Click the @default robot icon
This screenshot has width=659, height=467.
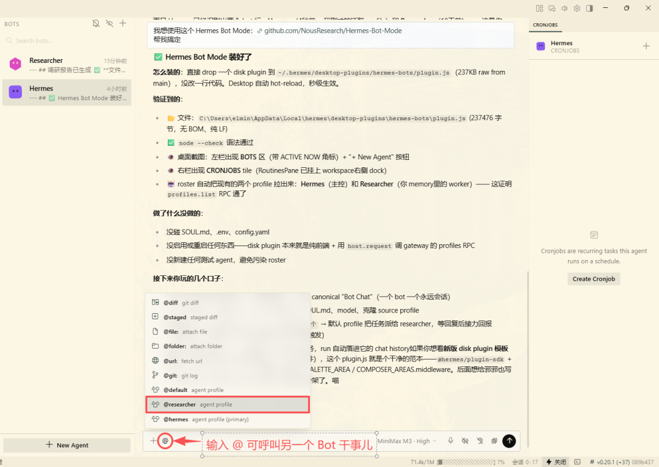[x=155, y=389]
